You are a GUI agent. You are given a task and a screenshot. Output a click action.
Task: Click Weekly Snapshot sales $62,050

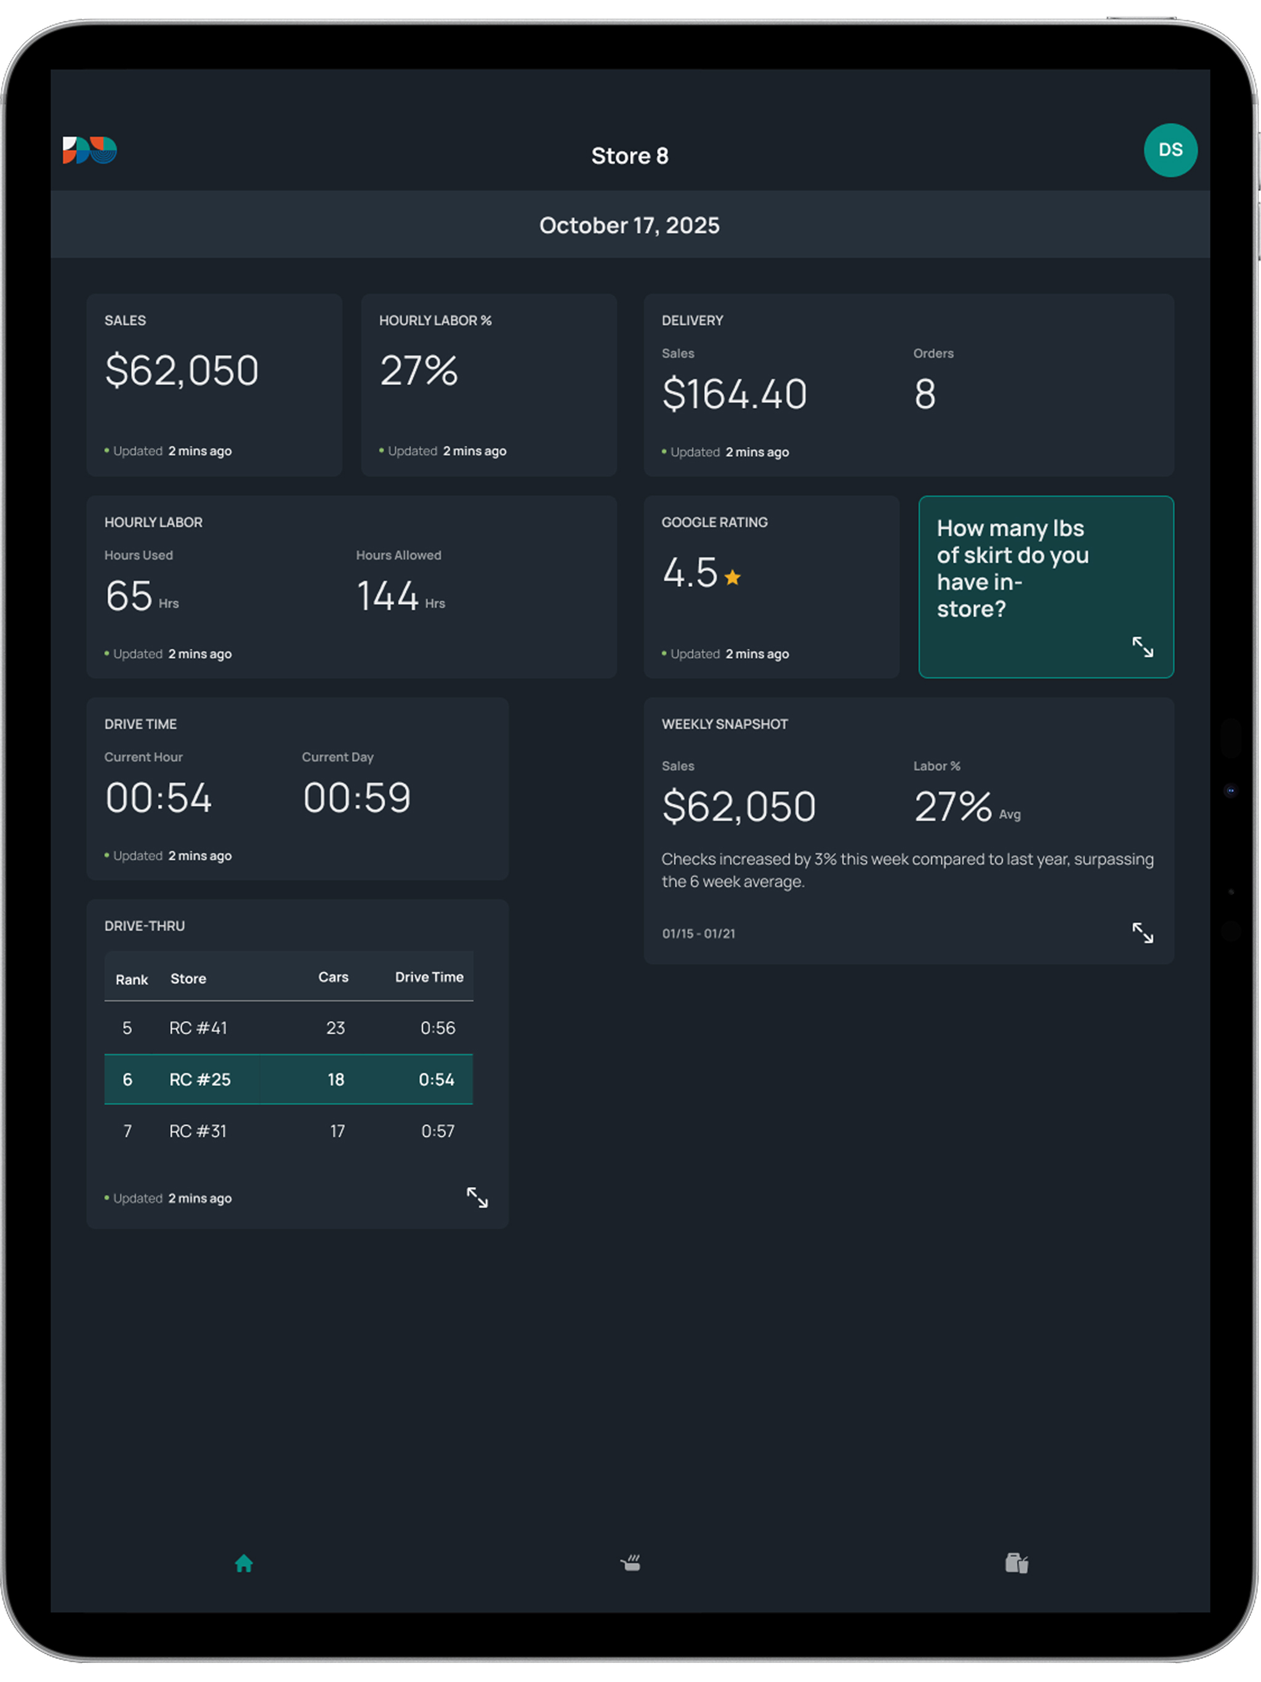pos(738,806)
